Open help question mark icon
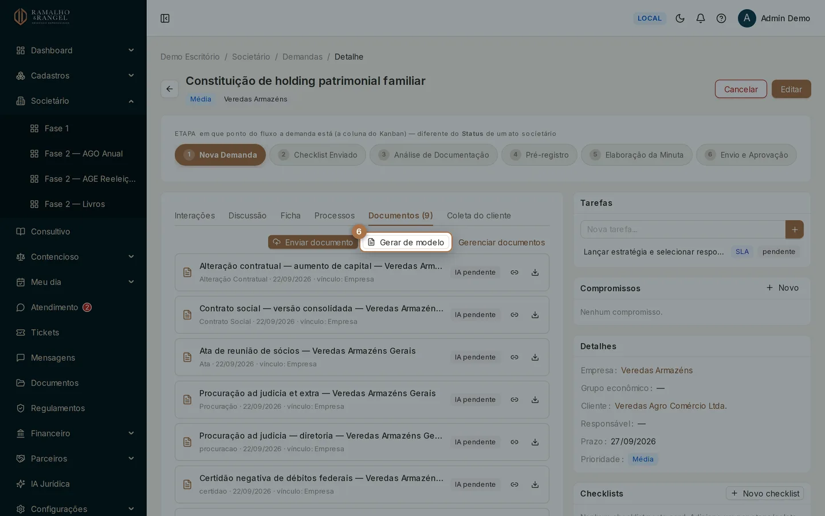The image size is (825, 516). pyautogui.click(x=721, y=18)
